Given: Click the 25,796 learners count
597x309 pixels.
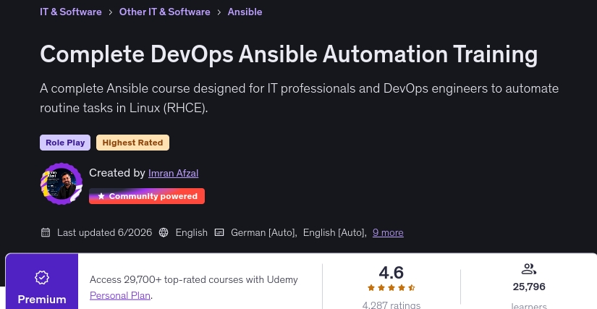Looking at the screenshot, I should click(x=529, y=287).
